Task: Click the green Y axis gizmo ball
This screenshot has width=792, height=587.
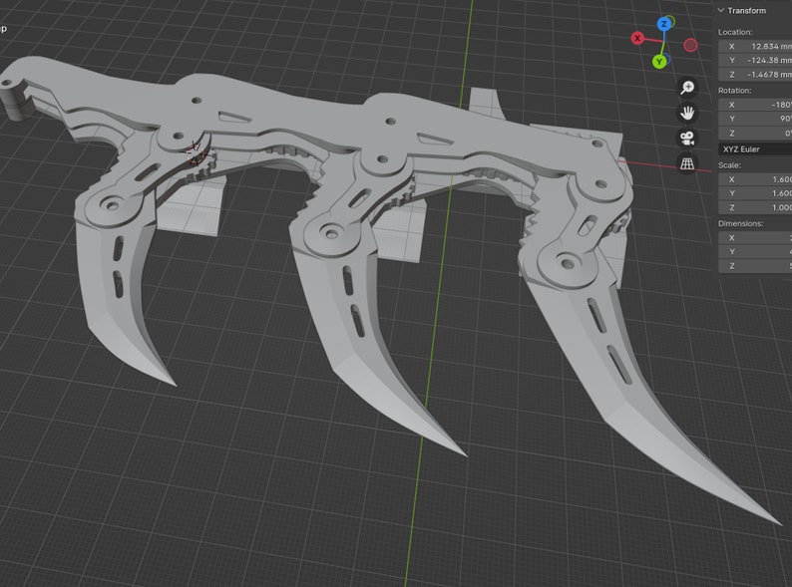Action: click(x=658, y=62)
